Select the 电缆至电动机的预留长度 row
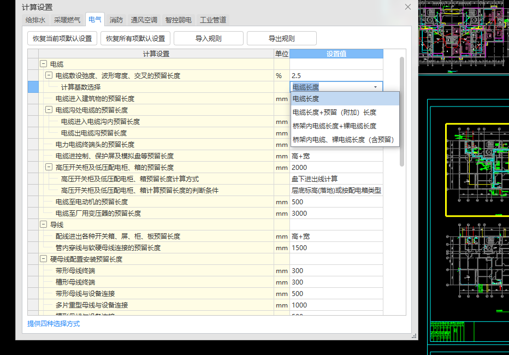This screenshot has width=509, height=355. coord(156,202)
